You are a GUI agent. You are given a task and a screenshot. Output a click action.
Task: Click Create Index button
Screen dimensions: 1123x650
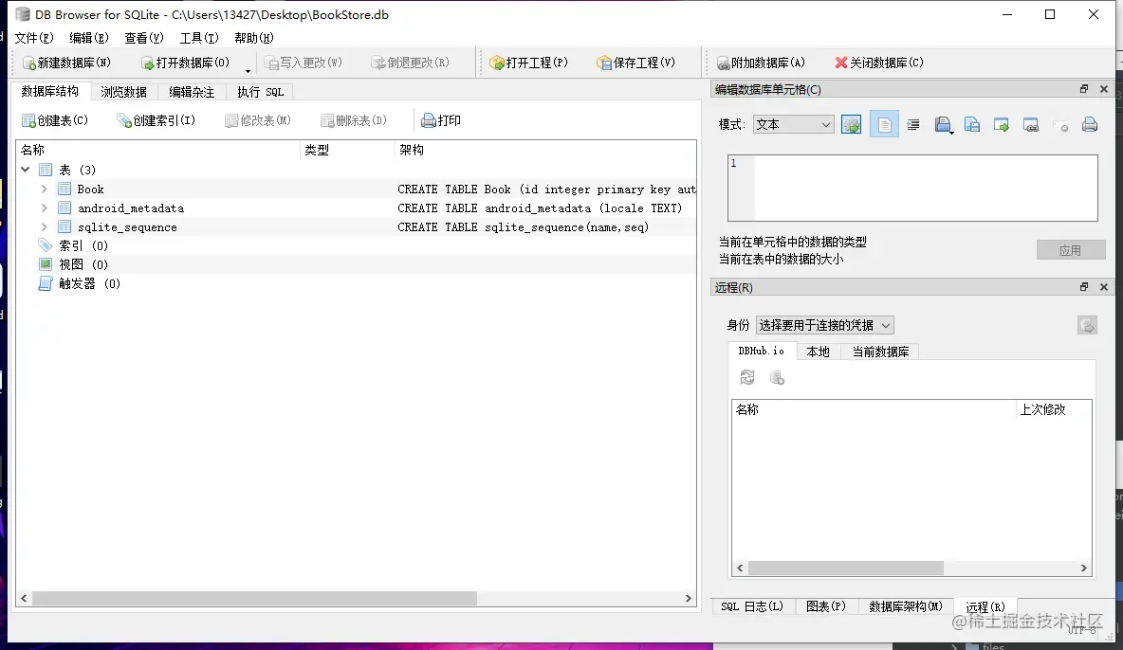tap(156, 120)
